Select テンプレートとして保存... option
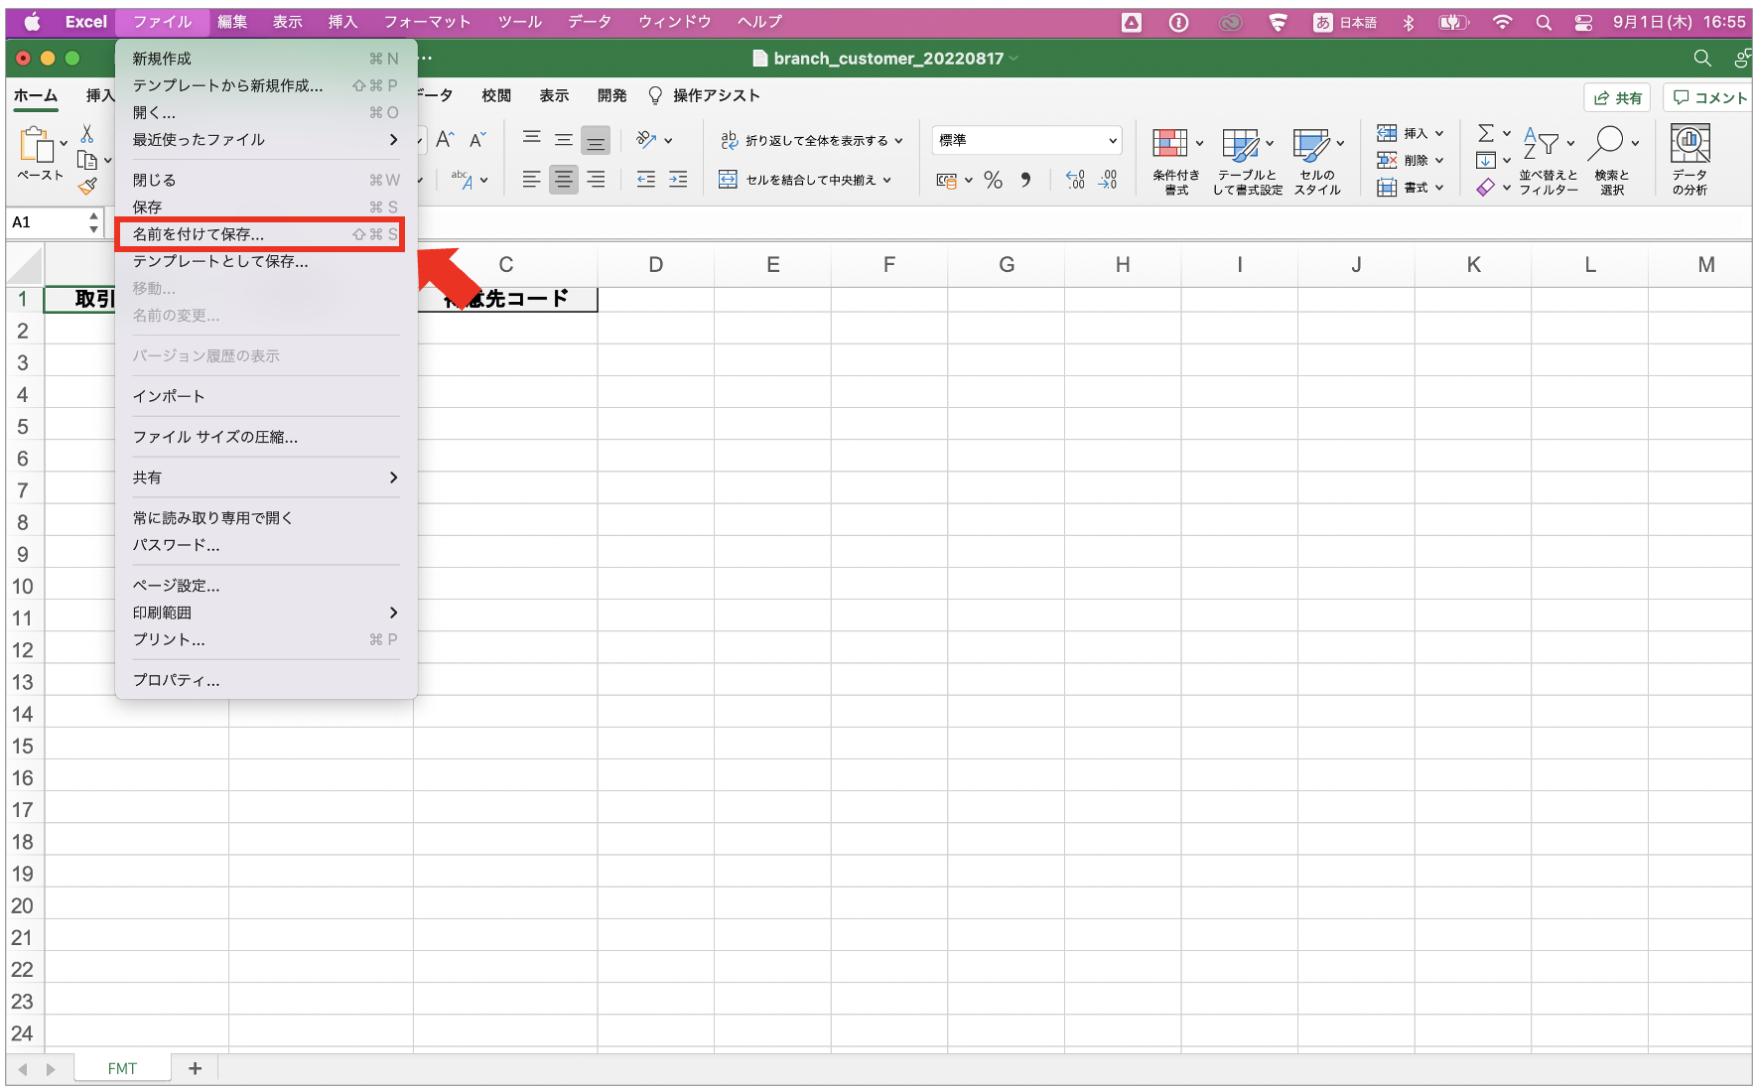The height and width of the screenshot is (1092, 1757). coord(266,261)
